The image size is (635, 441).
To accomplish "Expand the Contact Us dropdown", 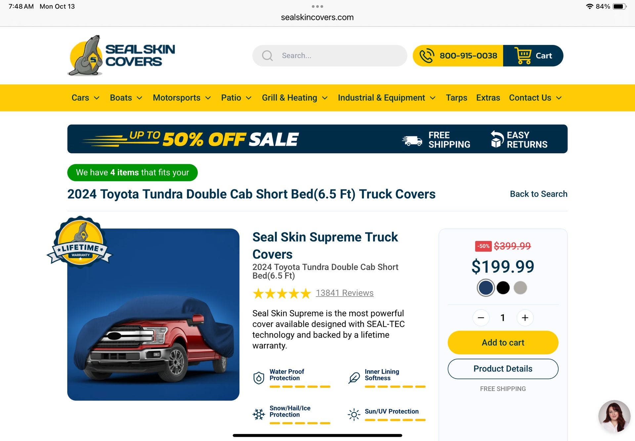I will click(x=535, y=98).
